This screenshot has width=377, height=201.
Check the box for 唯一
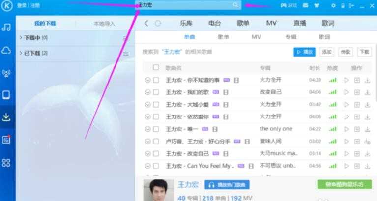(x=156, y=129)
